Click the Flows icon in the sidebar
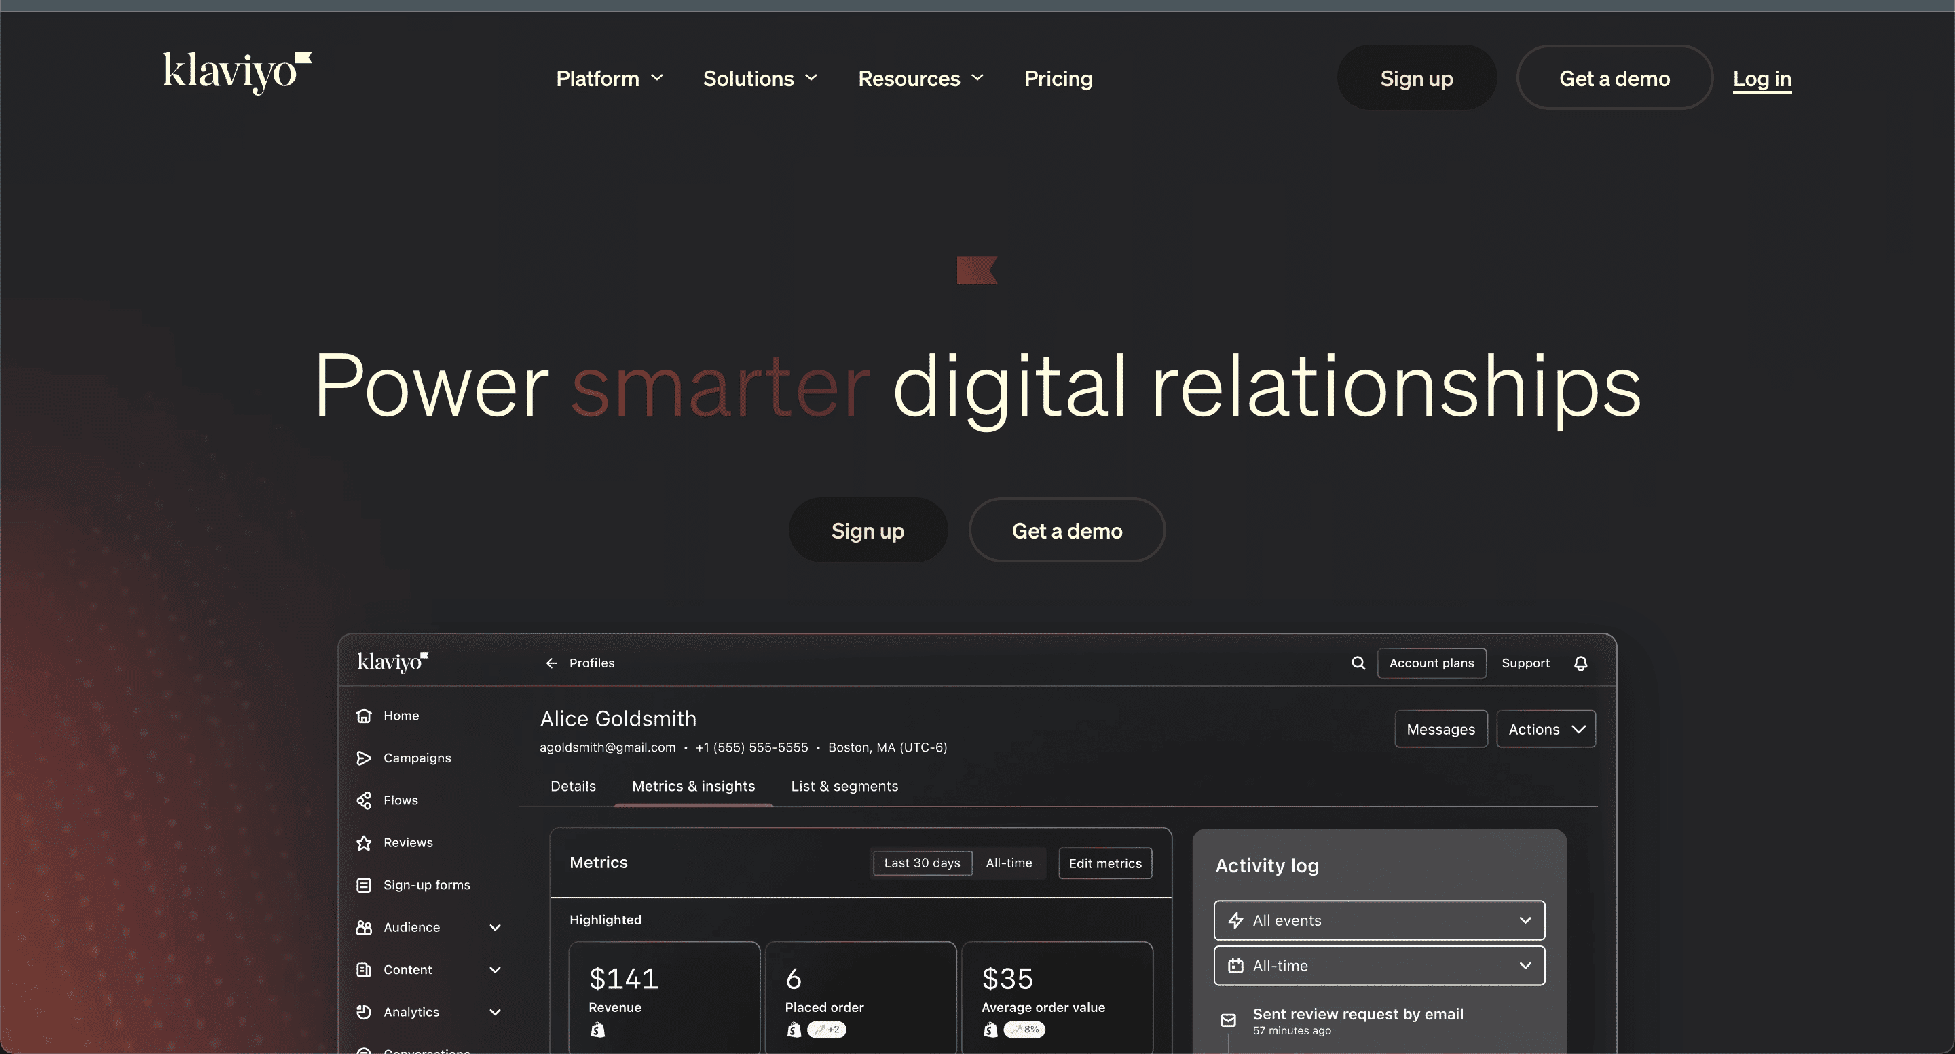Screen dimensions: 1955x1054 coord(364,800)
